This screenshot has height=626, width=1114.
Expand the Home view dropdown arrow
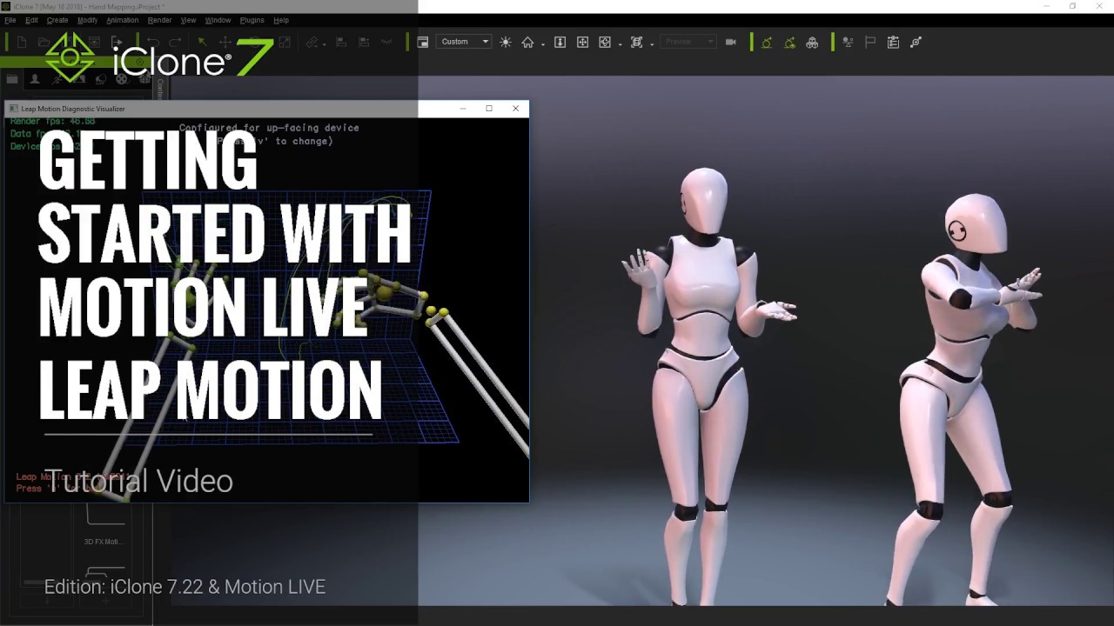pyautogui.click(x=542, y=43)
